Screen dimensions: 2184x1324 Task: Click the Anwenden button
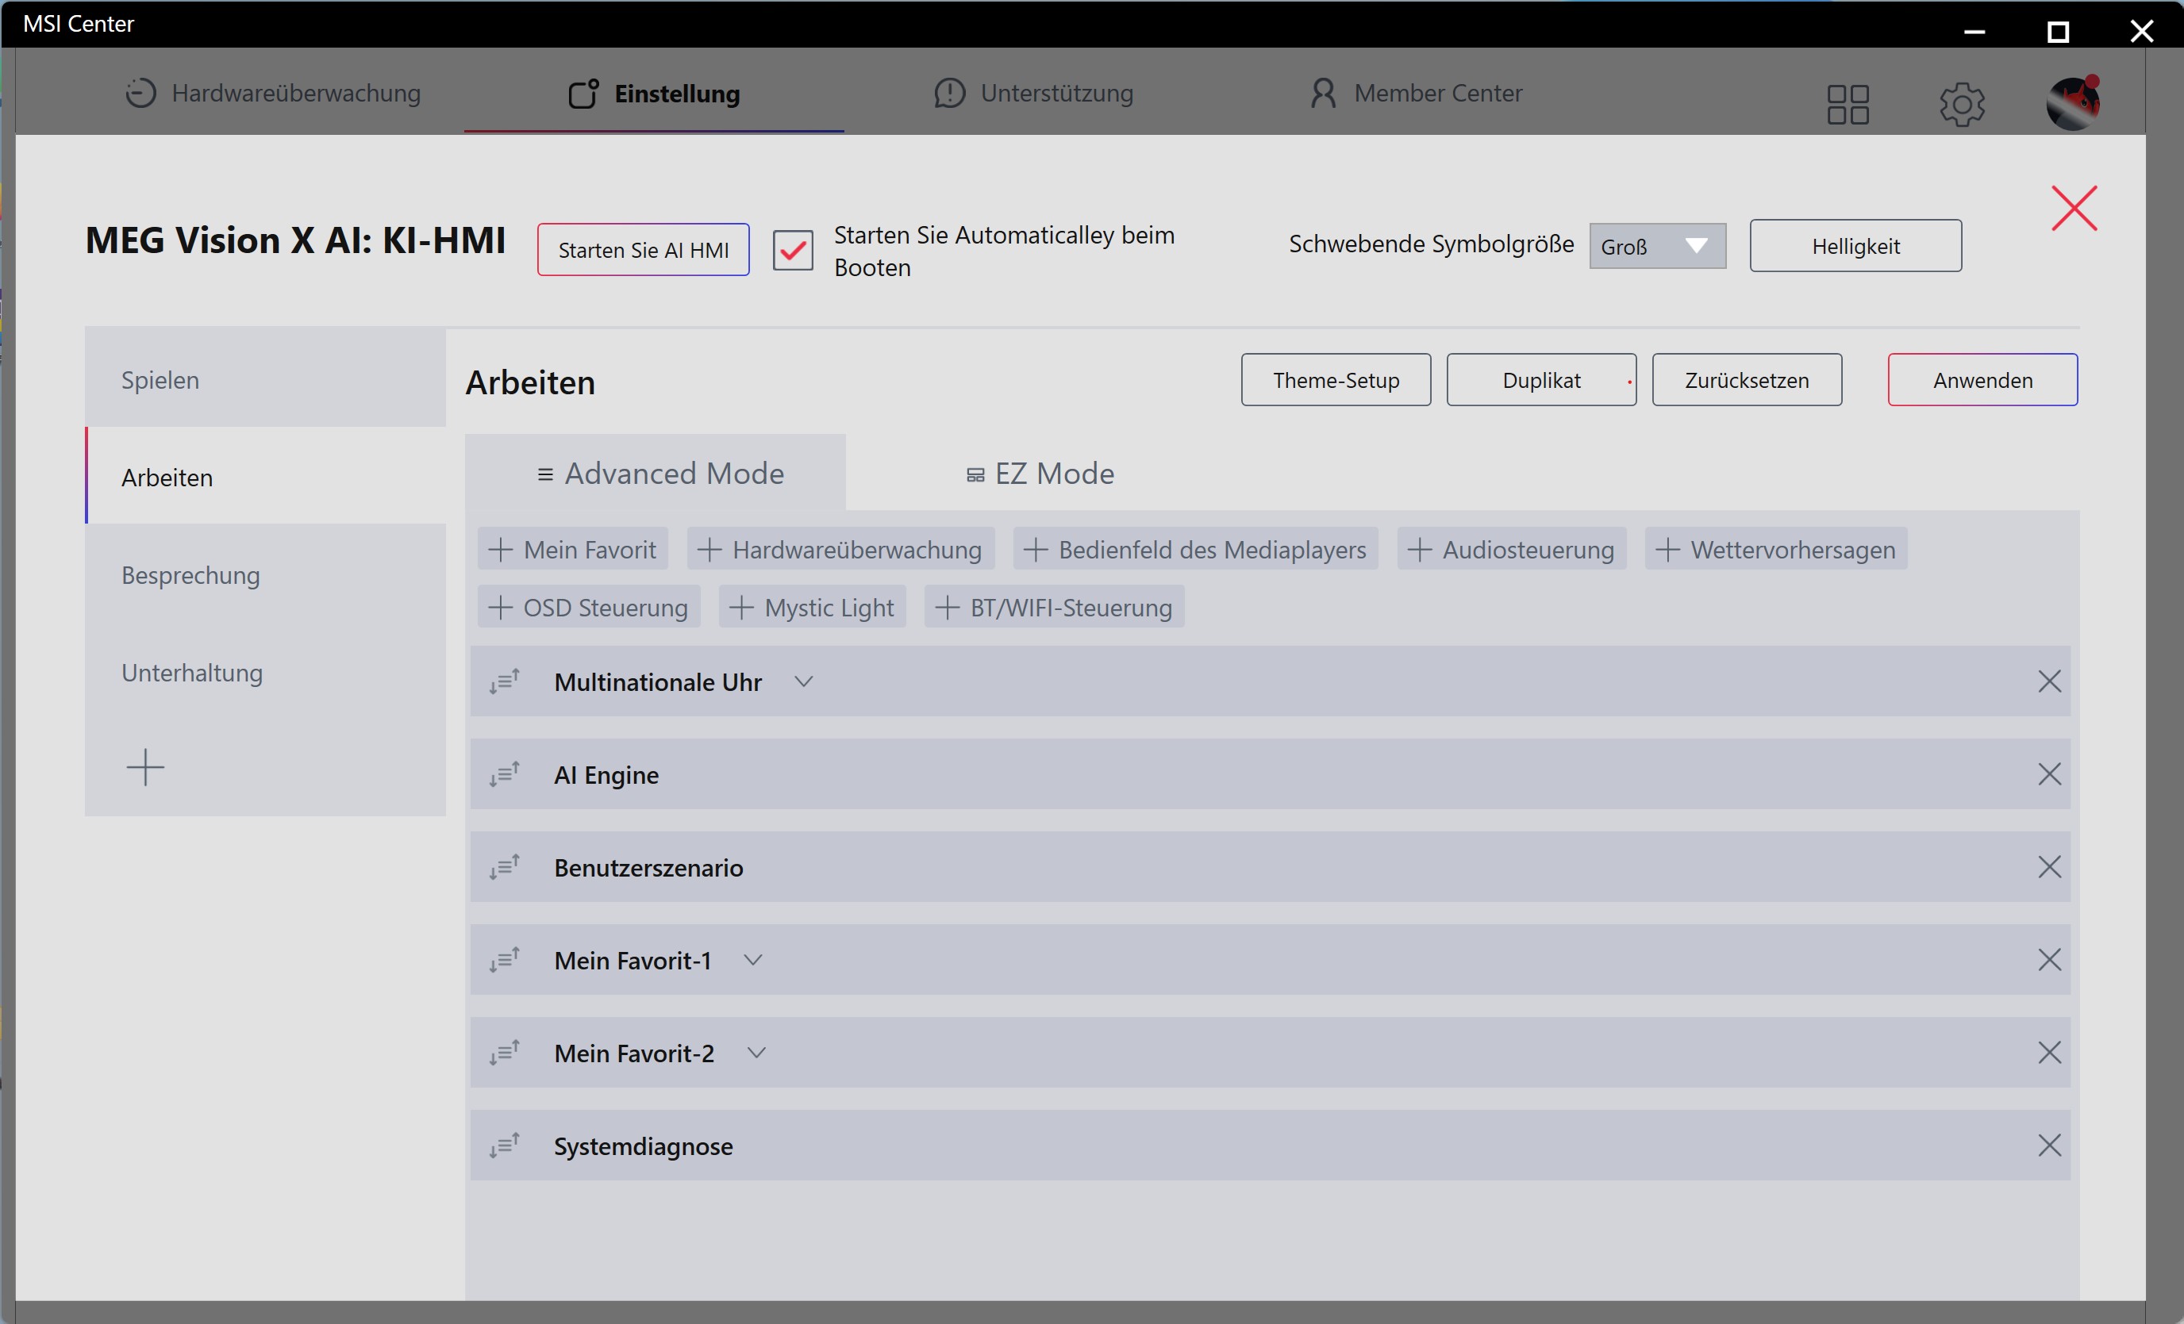tap(1982, 380)
